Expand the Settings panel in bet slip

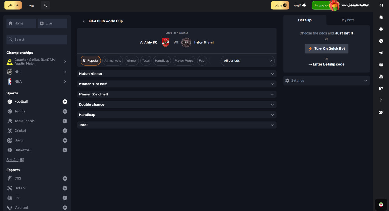click(x=326, y=81)
